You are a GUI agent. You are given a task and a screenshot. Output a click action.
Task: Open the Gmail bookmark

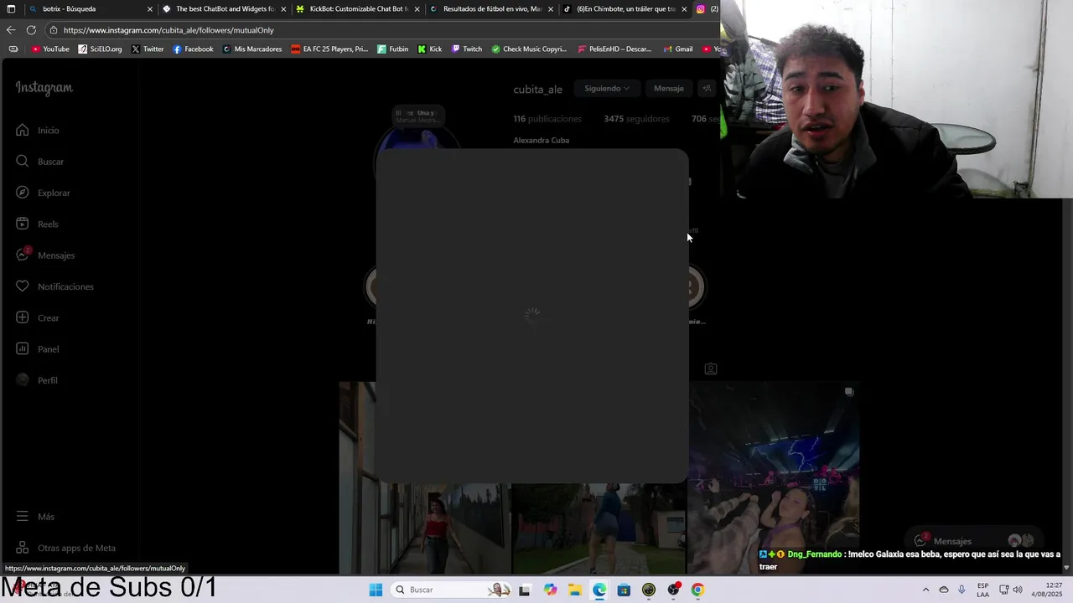pos(677,49)
